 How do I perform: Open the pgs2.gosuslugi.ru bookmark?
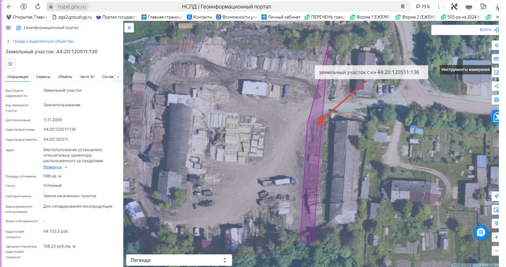(72, 17)
